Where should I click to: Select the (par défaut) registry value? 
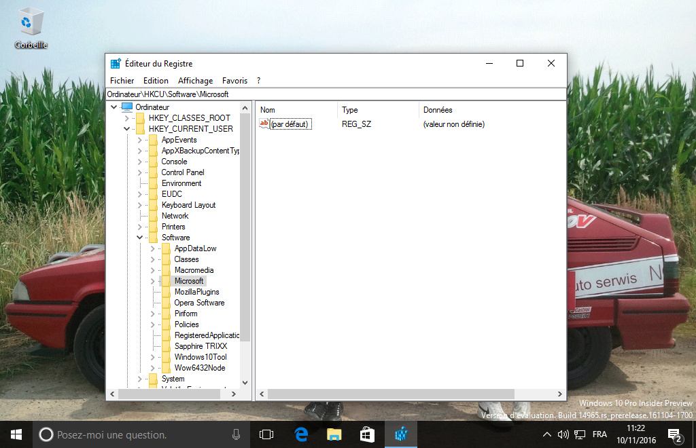click(290, 124)
